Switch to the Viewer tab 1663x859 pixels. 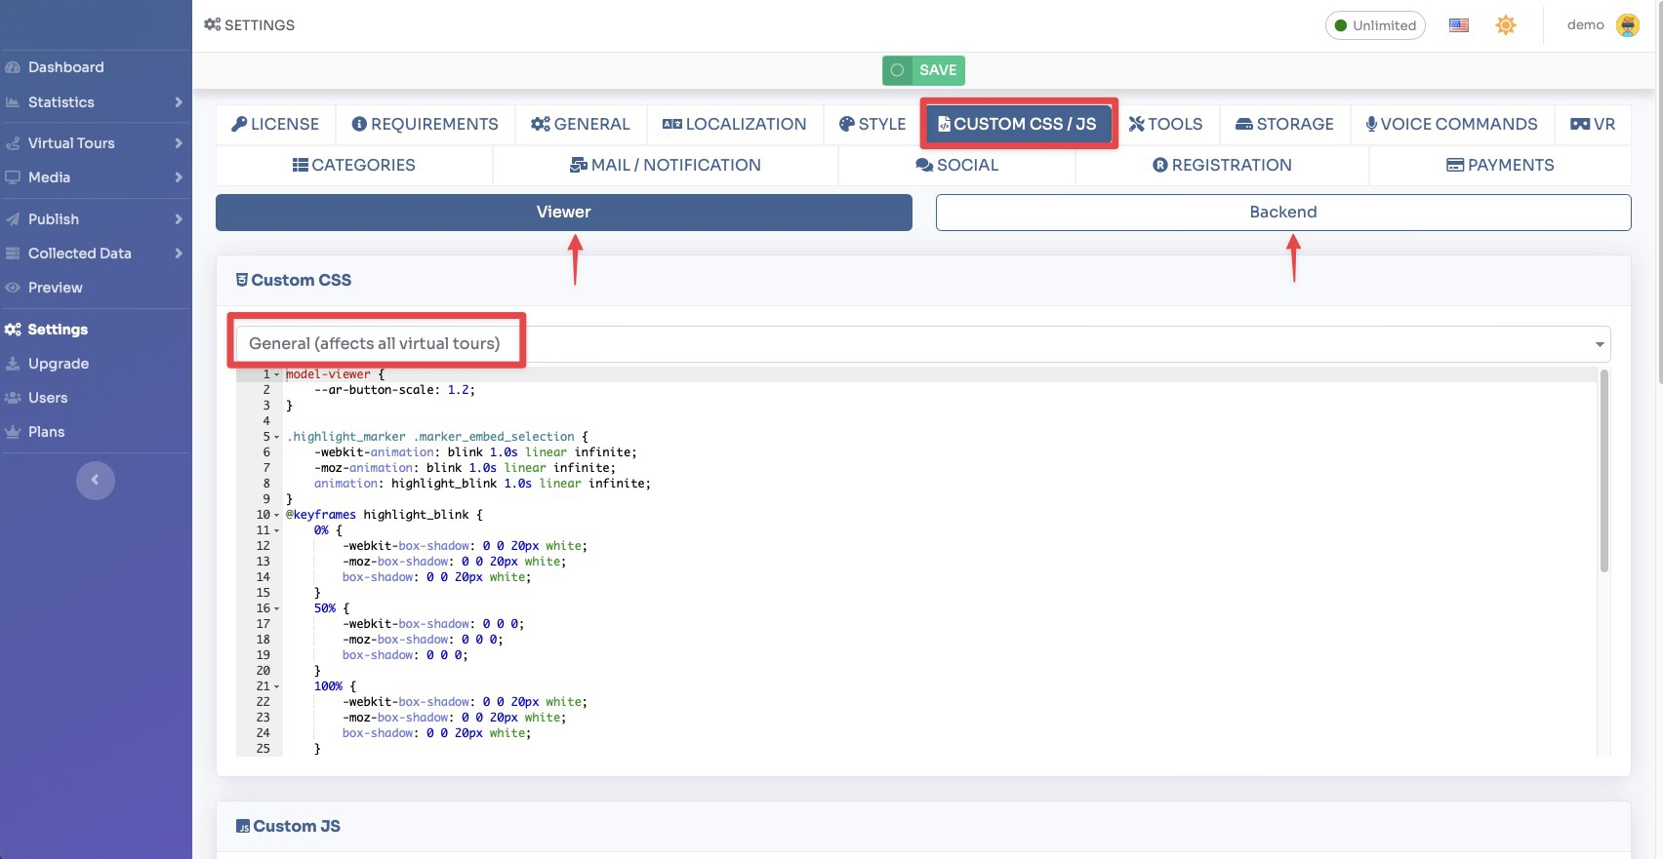click(x=564, y=213)
